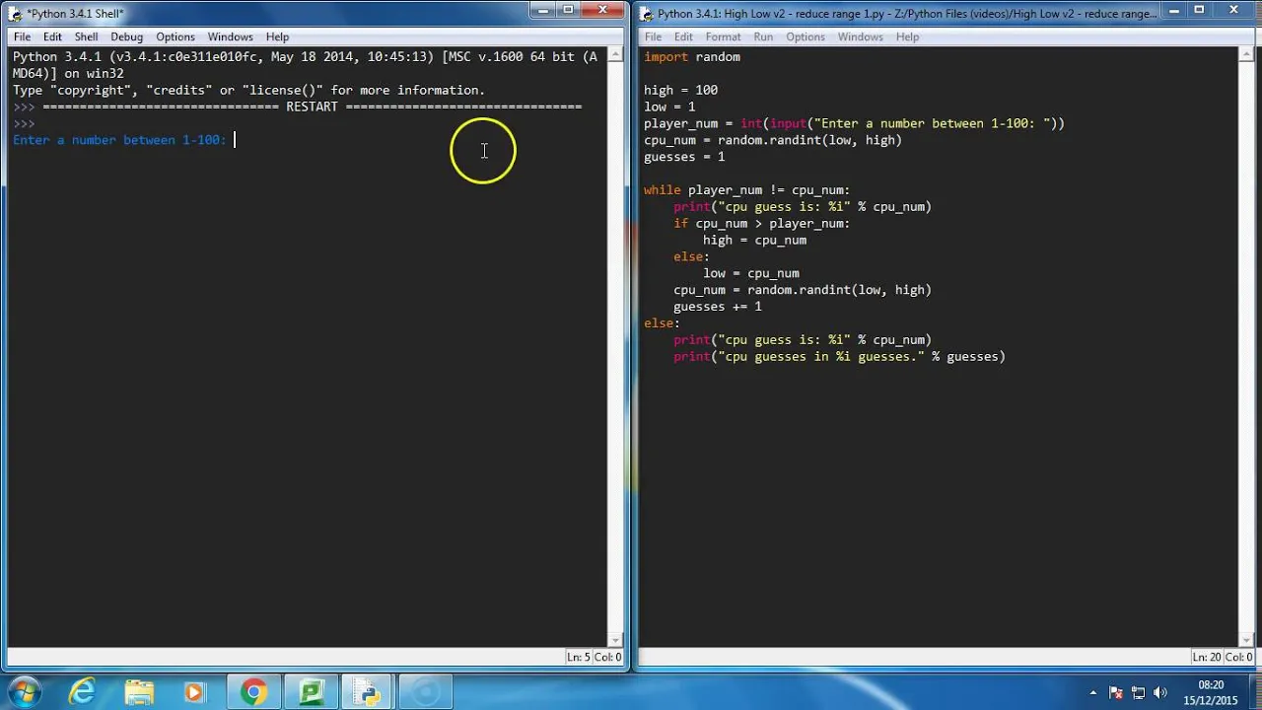Click the Python Shell title bar icon
Viewport: 1262px width, 710px height.
pos(15,13)
